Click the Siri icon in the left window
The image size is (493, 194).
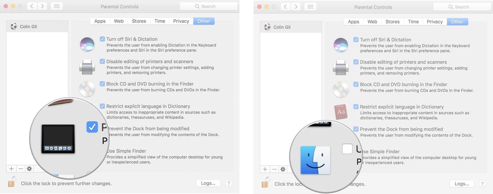point(87,44)
